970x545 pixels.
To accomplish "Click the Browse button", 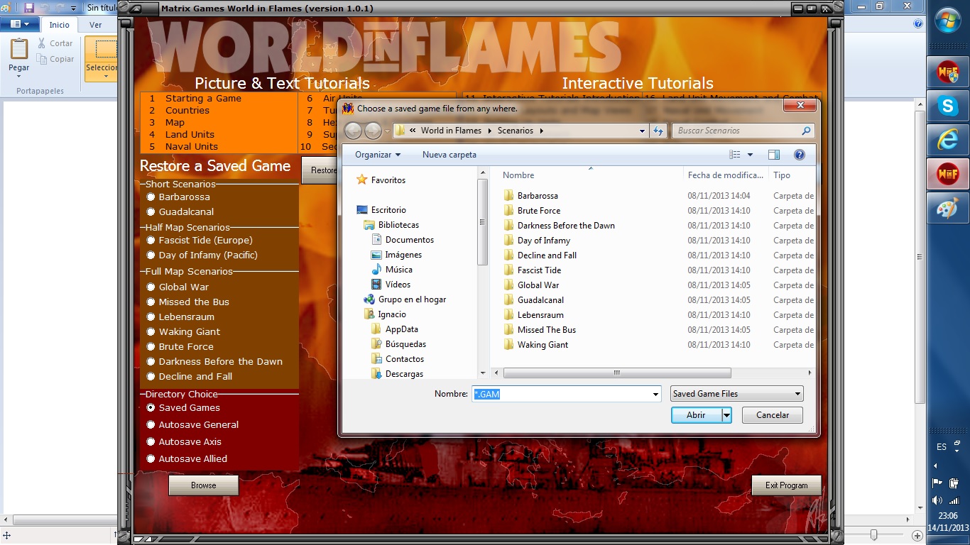I will [x=203, y=485].
